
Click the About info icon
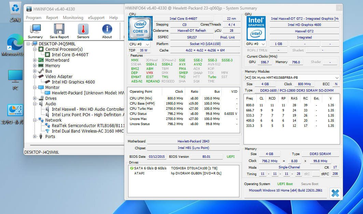tap(107, 31)
